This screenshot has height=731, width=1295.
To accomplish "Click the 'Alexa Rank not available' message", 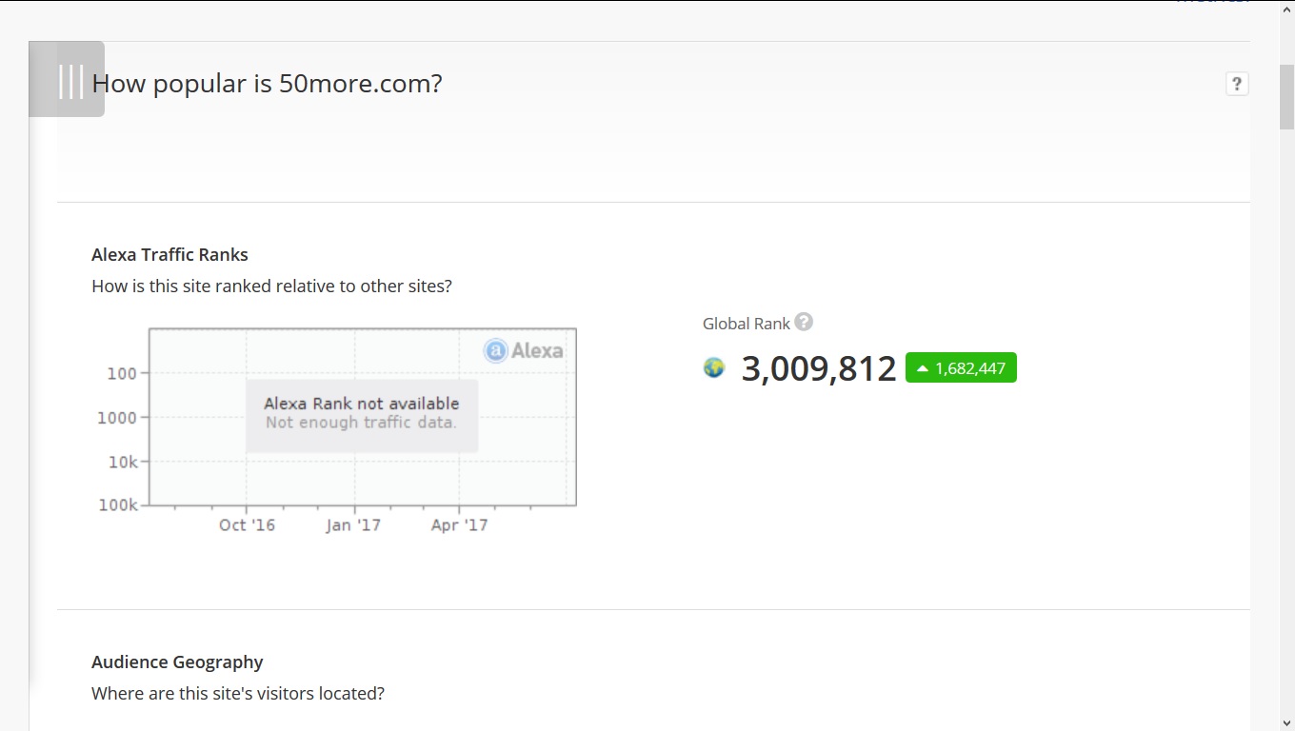I will 362,404.
